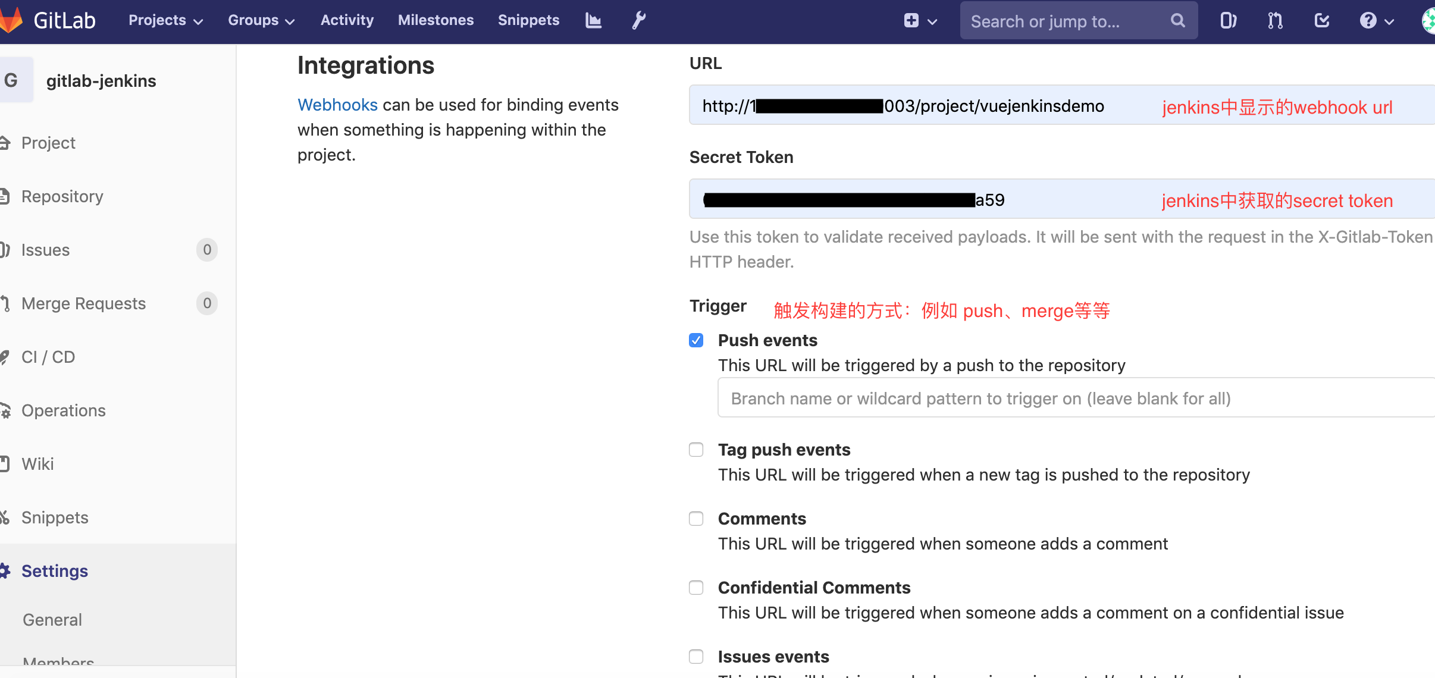This screenshot has width=1435, height=678.
Task: Expand the Groups dropdown
Action: pyautogui.click(x=261, y=20)
